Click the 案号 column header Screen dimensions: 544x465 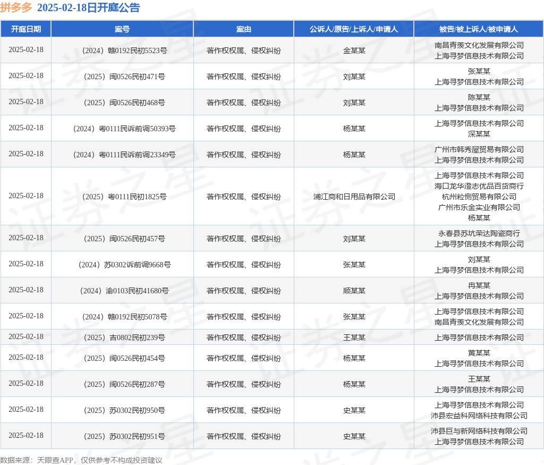[122, 29]
